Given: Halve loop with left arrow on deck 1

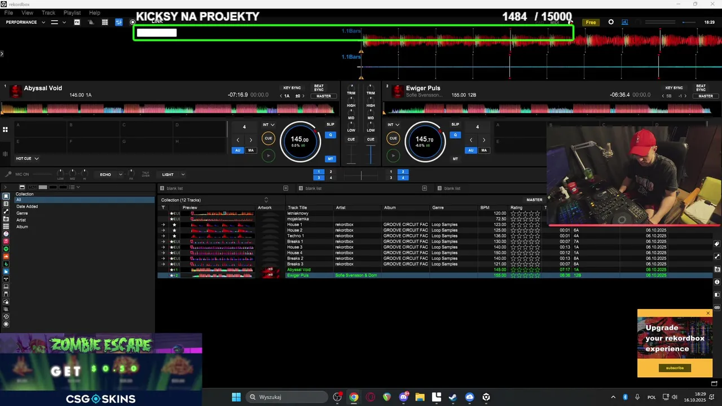Looking at the screenshot, I should point(237,140).
